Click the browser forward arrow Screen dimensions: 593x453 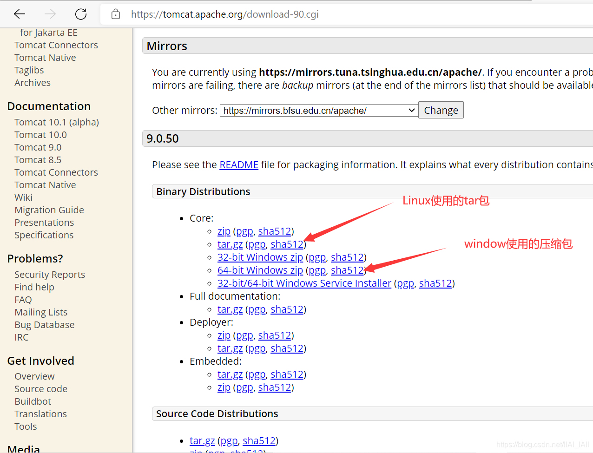(50, 14)
